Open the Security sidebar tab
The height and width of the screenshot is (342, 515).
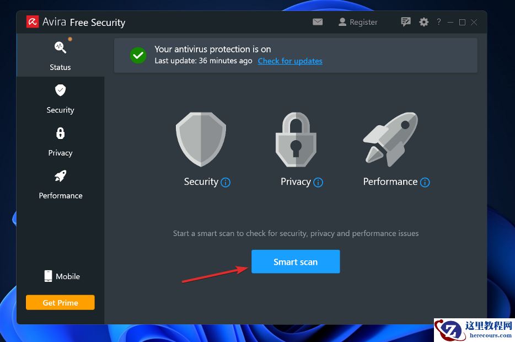[x=60, y=99]
